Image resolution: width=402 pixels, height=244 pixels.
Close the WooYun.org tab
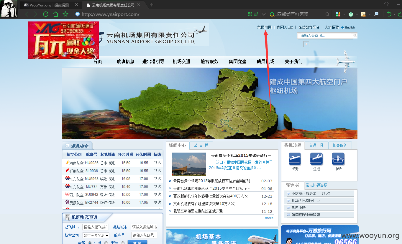pos(77,5)
